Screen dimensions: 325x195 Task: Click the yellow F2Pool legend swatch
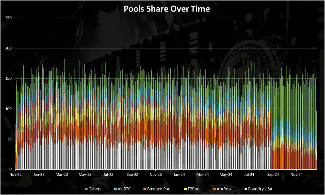coord(186,189)
